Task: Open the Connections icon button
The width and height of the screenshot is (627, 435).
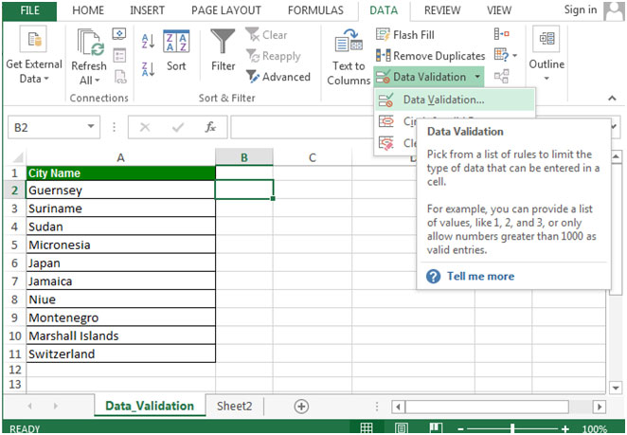Action: [119, 34]
